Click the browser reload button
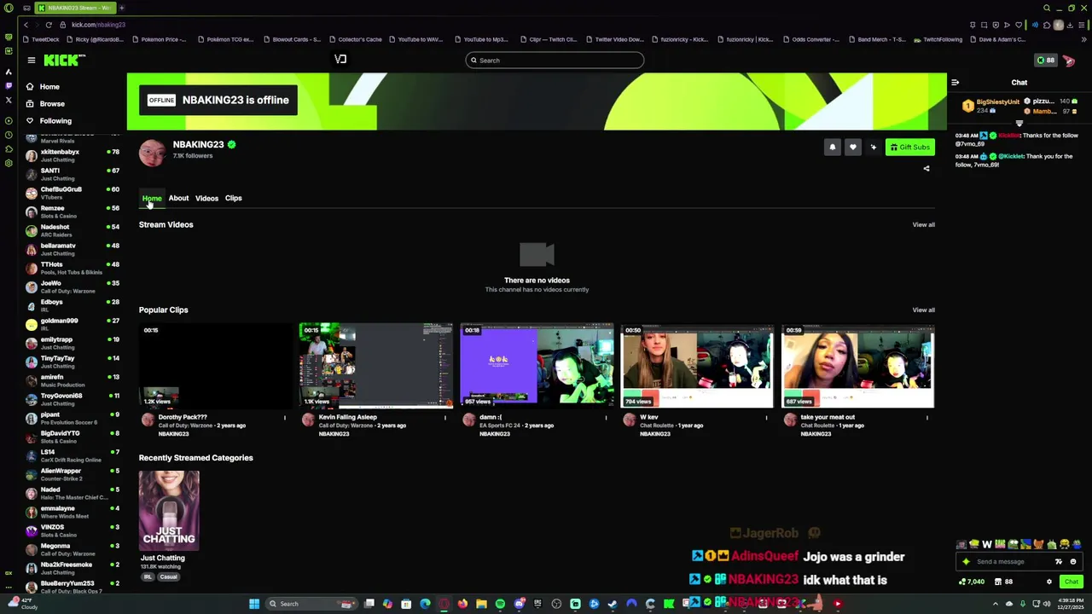The image size is (1092, 614). 49,25
